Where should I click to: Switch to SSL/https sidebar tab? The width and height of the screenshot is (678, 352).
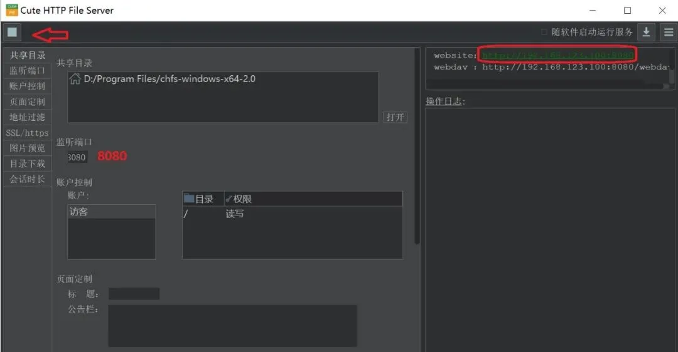coord(28,132)
